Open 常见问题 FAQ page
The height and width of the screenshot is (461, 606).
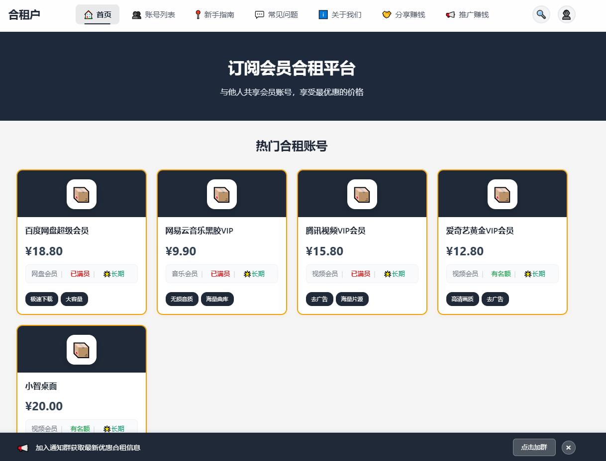click(276, 14)
